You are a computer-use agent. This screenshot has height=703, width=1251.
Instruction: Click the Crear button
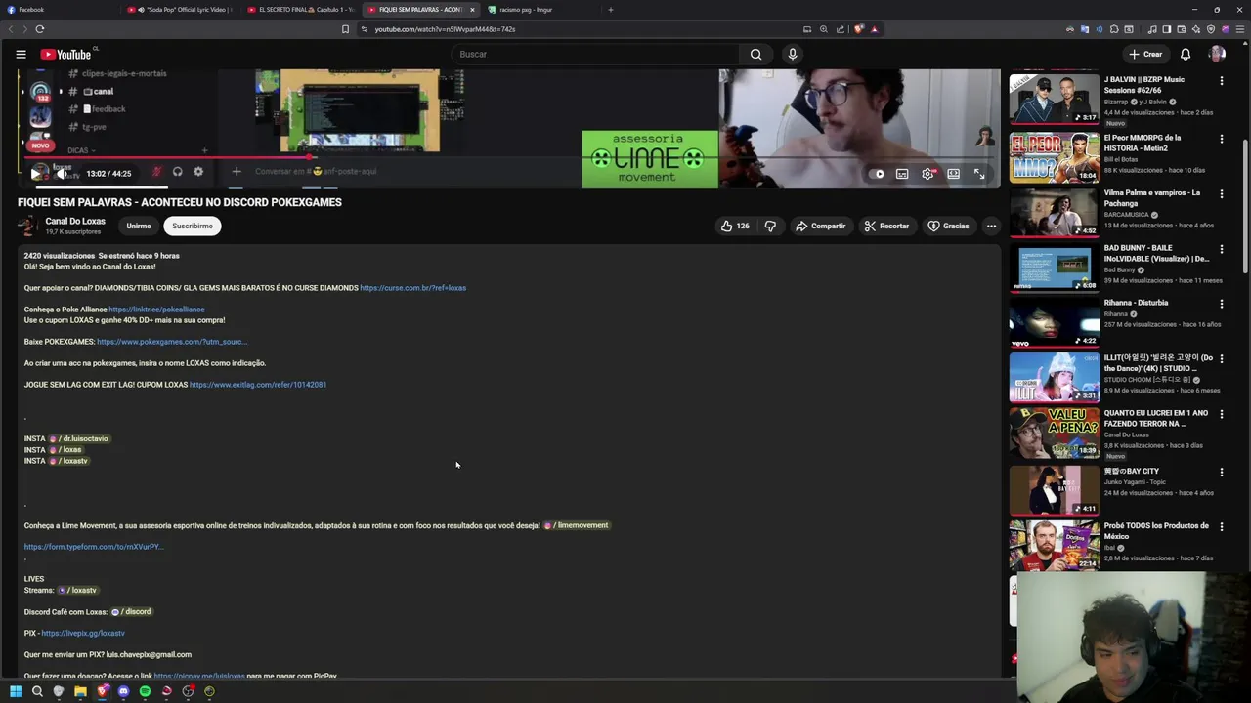point(1145,54)
